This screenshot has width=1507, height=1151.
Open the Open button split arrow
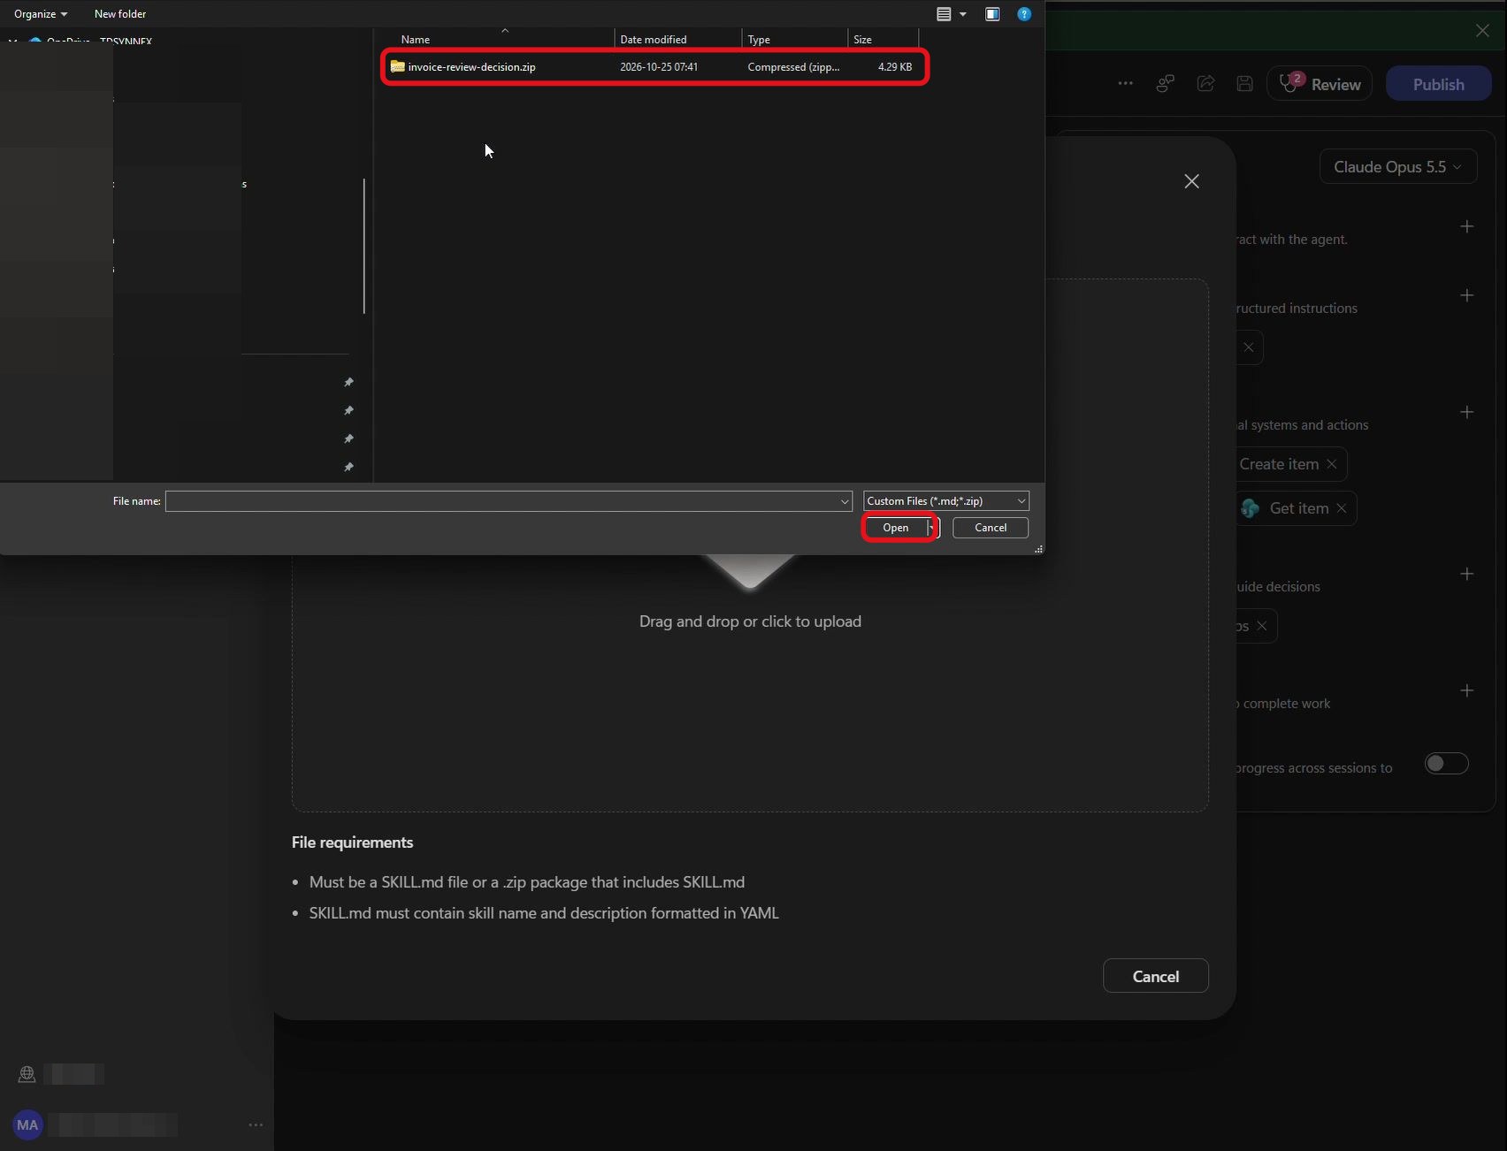[x=932, y=528]
